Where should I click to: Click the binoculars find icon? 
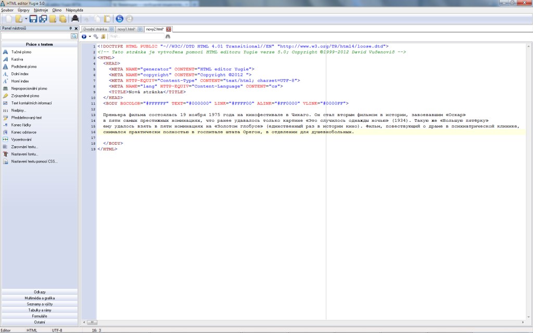point(168,36)
